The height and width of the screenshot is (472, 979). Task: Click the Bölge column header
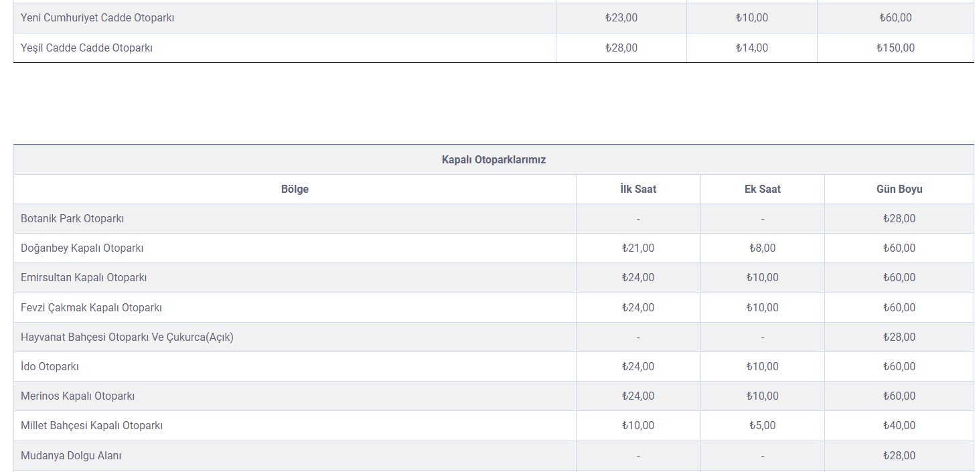[295, 189]
